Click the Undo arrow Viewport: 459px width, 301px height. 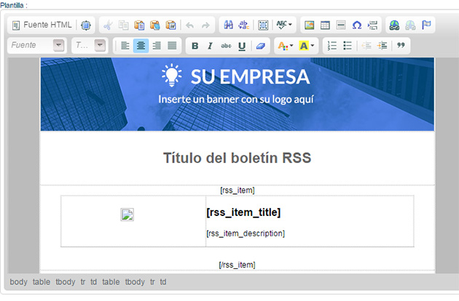click(x=189, y=25)
